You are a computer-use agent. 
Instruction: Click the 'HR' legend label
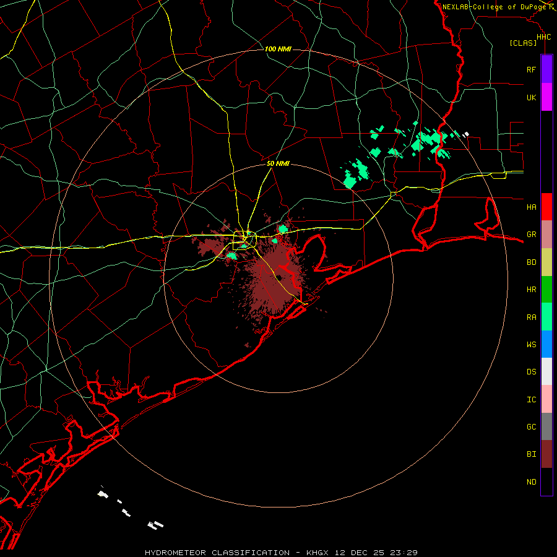point(531,290)
